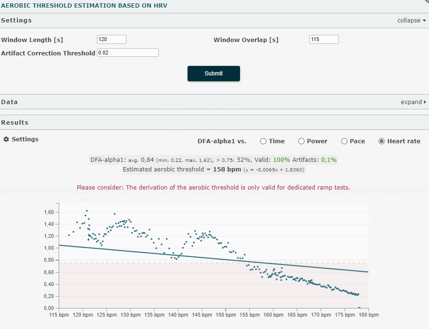429x329 pixels.
Task: Click the estimated aerobic threshold result text
Action: 213,170
